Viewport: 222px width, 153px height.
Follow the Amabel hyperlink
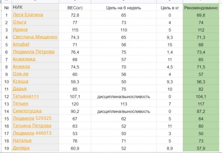click(20, 44)
